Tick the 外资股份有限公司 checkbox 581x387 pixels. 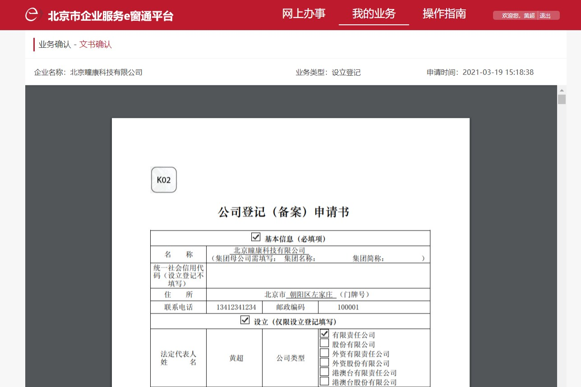point(324,362)
